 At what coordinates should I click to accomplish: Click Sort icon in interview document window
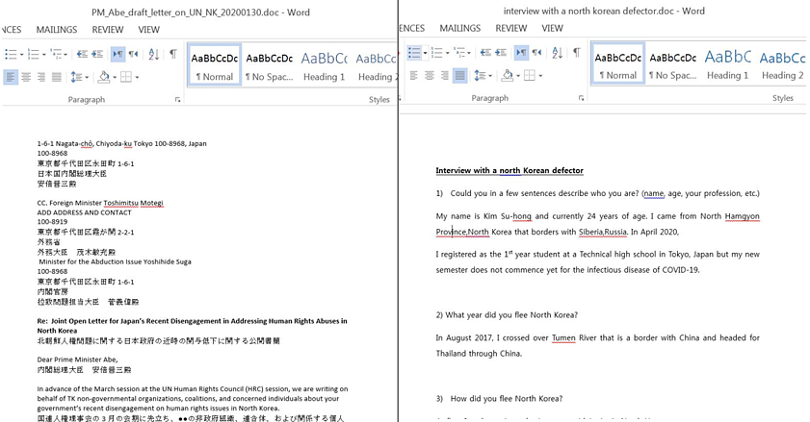pos(558,53)
